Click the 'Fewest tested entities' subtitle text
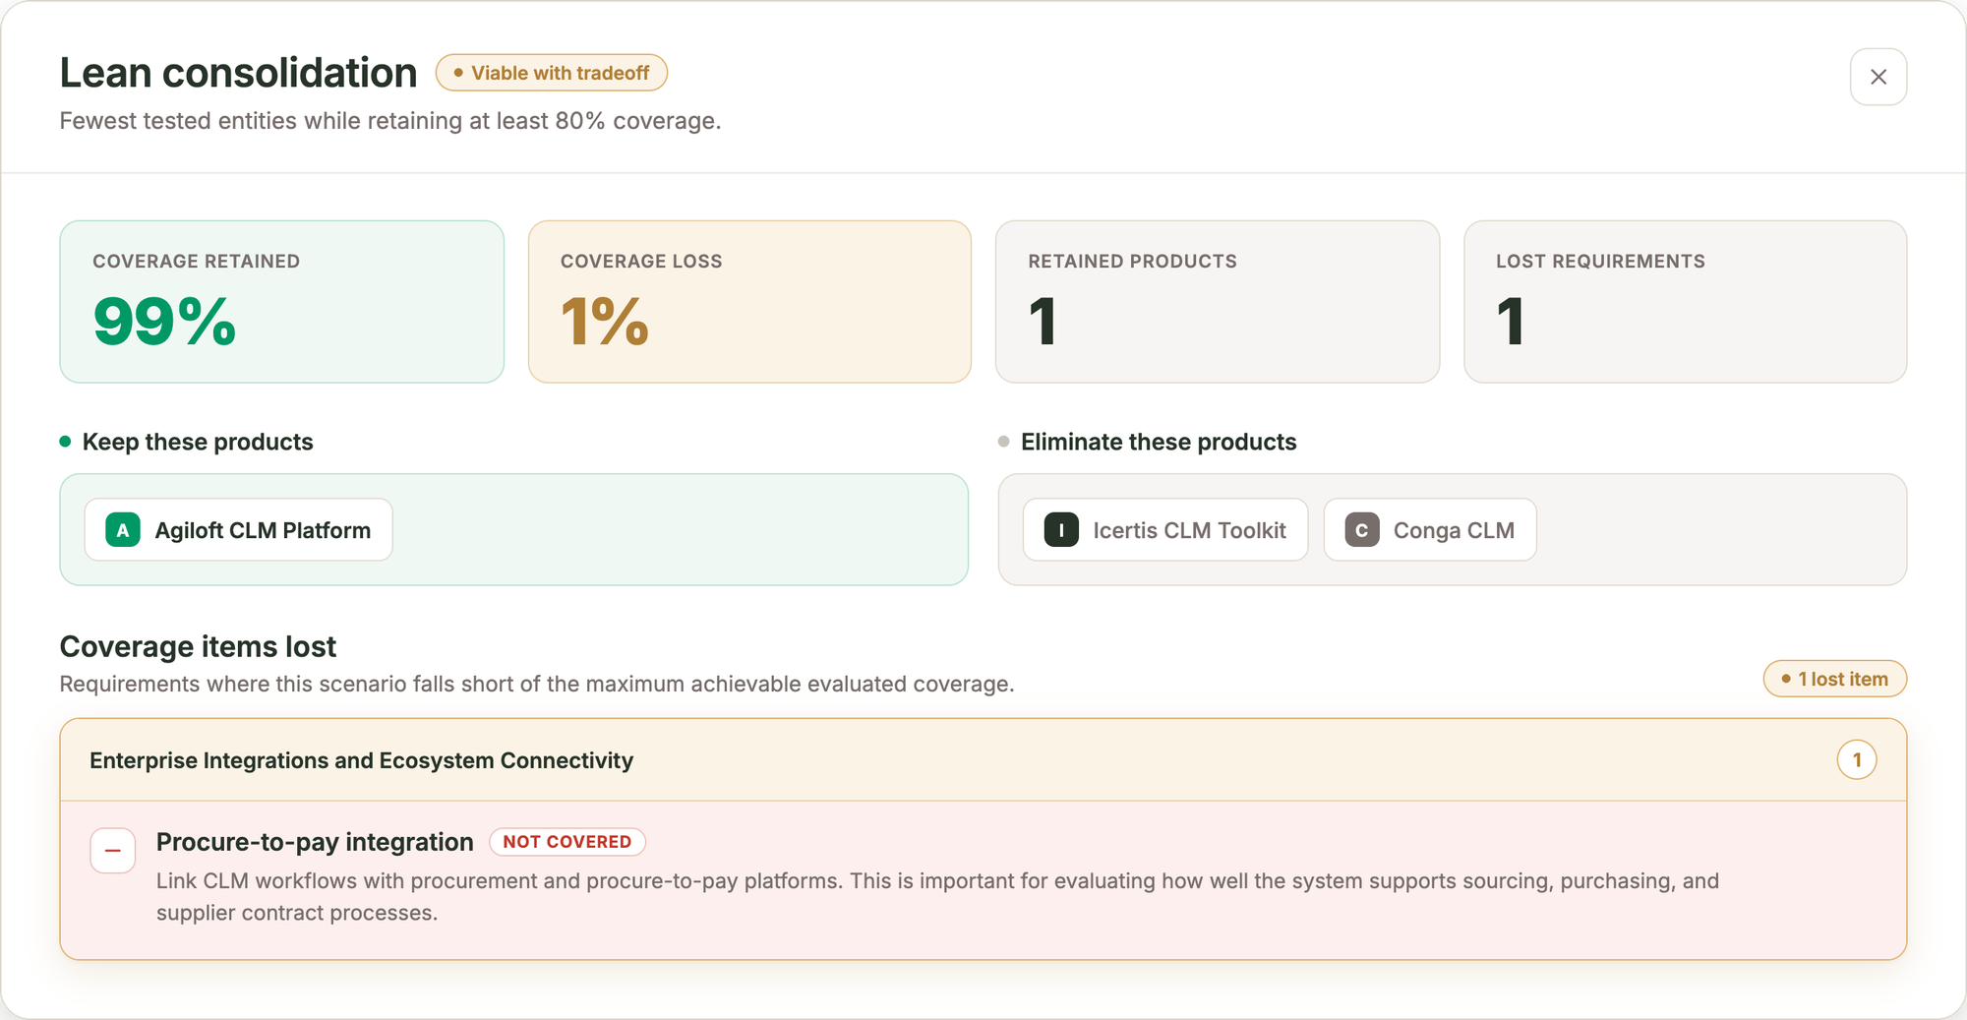 (390, 121)
